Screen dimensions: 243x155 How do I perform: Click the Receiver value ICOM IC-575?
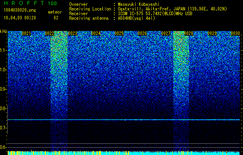pyautogui.click(x=131, y=14)
